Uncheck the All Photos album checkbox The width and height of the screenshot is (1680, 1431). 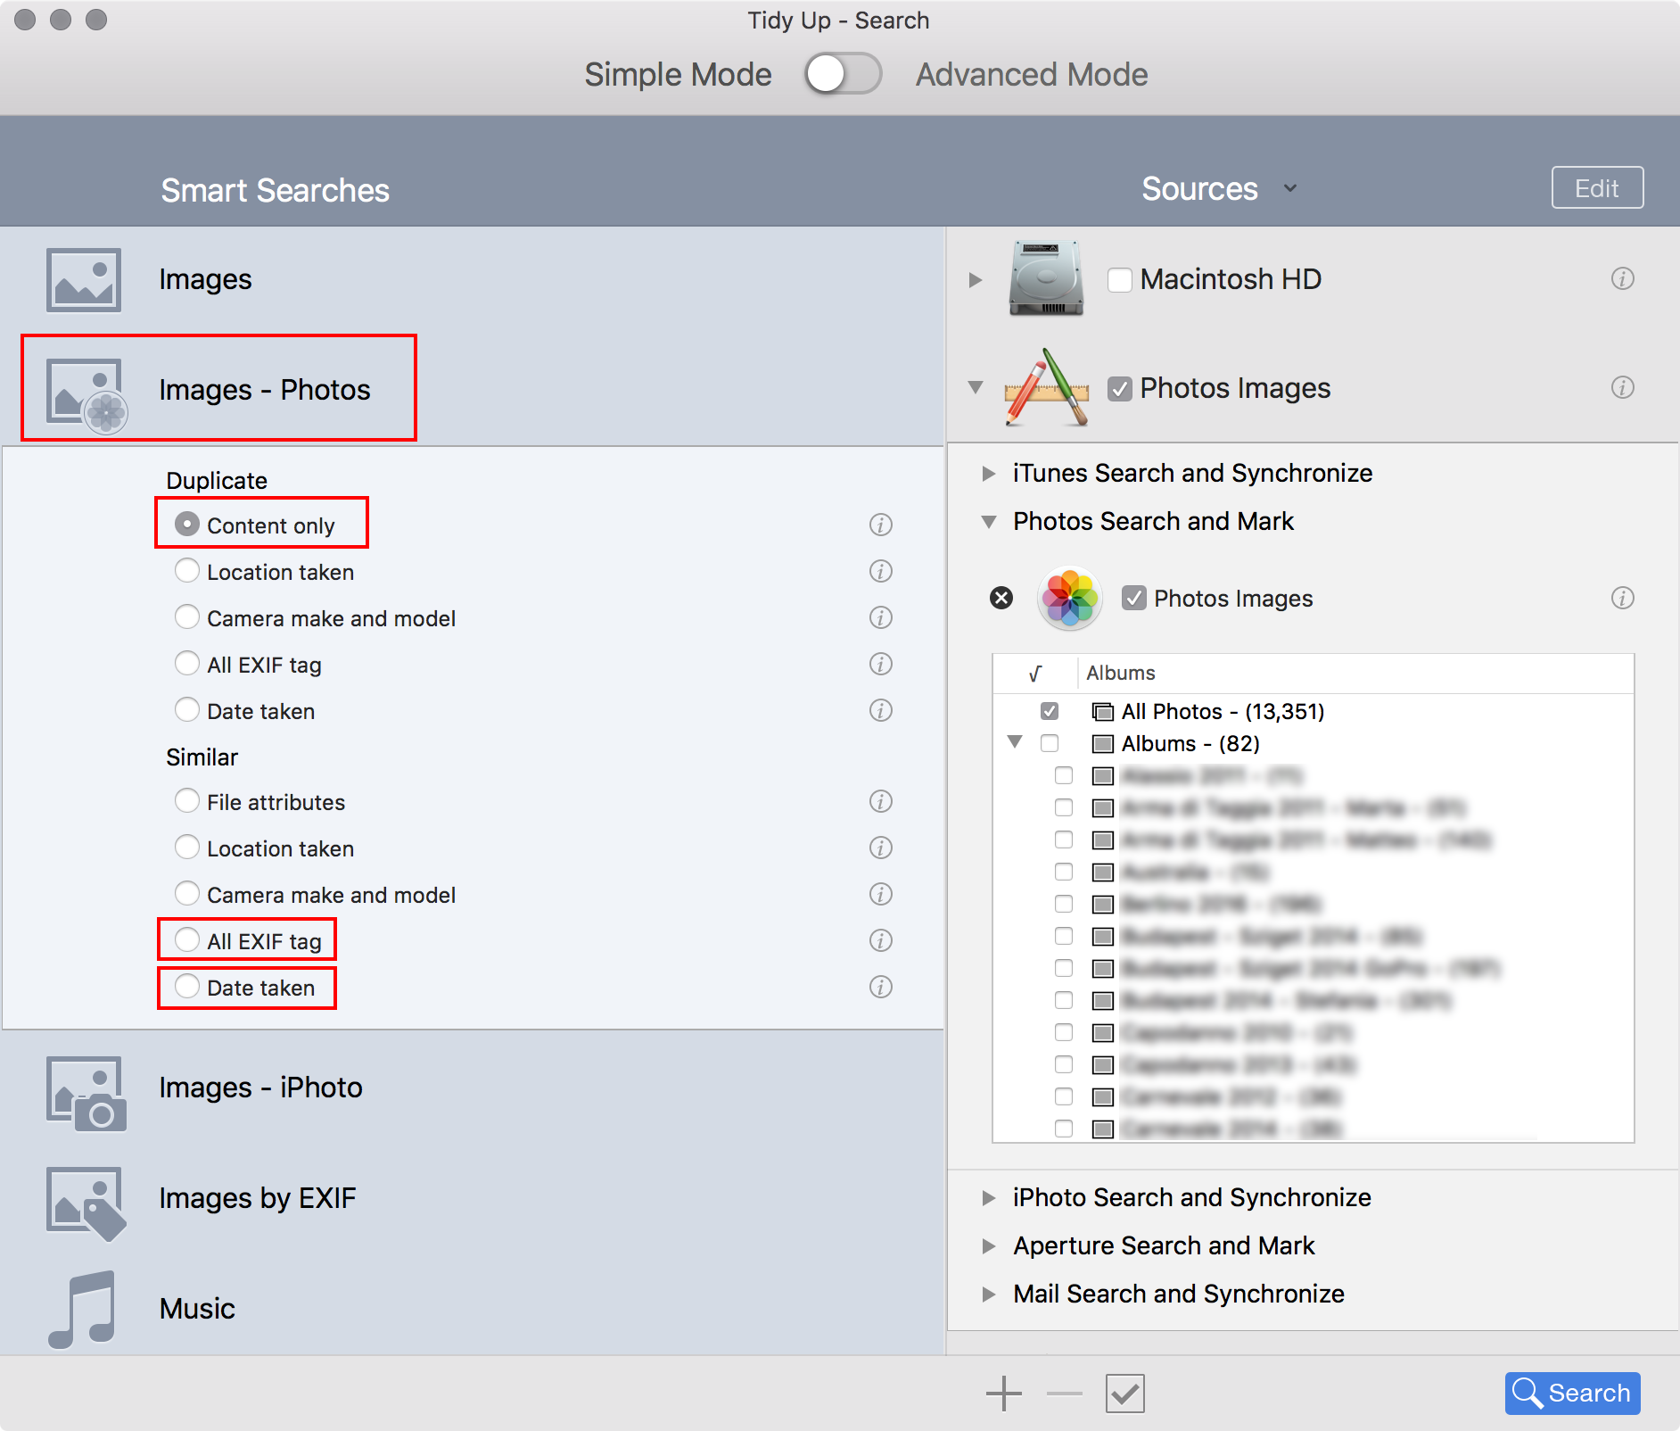1050,711
